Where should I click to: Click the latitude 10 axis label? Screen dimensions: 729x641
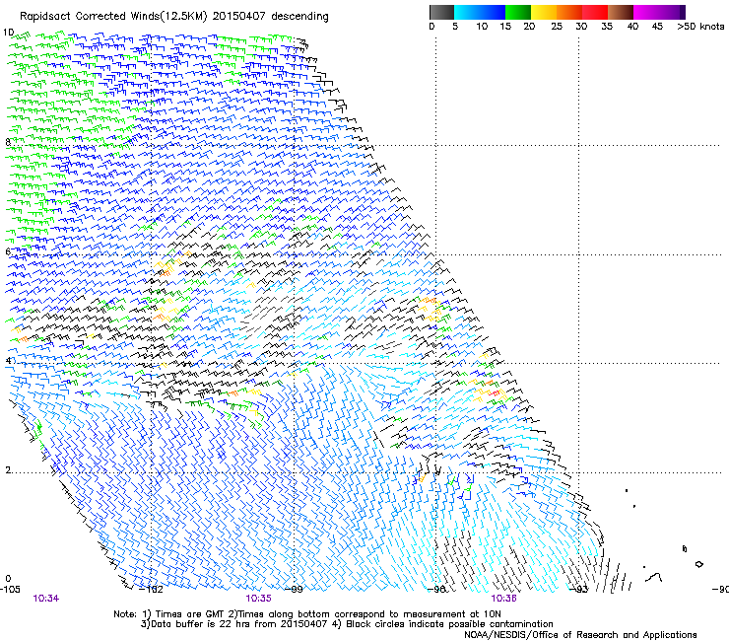[8, 33]
